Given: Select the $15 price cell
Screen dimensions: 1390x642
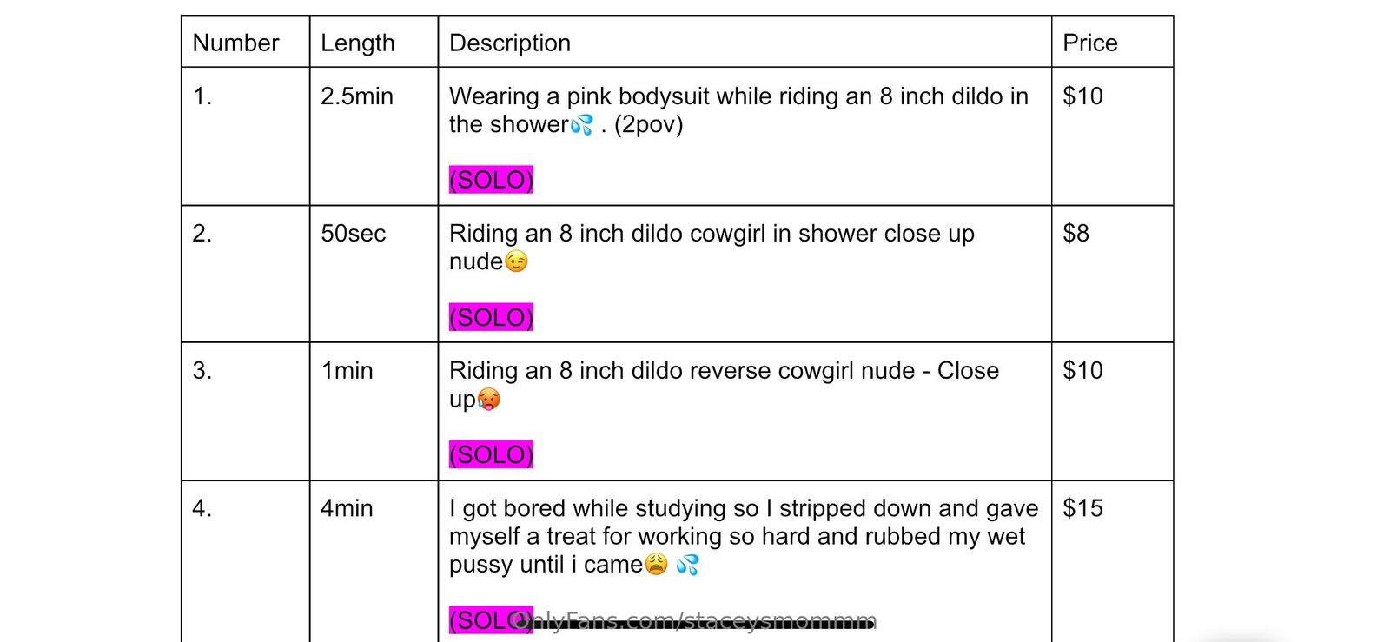Looking at the screenshot, I should click(1082, 508).
